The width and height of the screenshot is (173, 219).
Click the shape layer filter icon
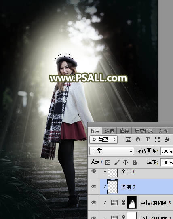(157, 139)
